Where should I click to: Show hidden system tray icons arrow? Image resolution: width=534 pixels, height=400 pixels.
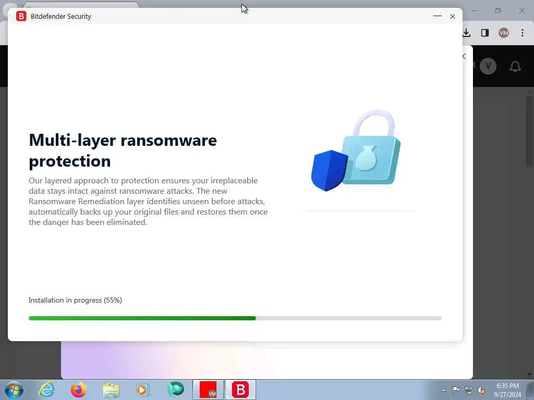click(443, 390)
